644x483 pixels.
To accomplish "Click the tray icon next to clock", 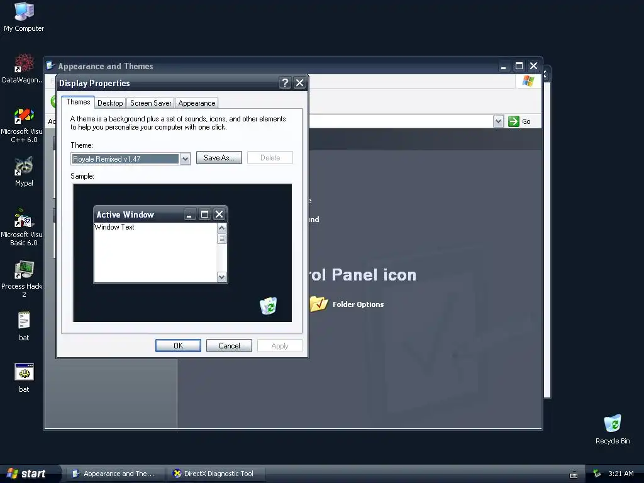I will click(597, 474).
